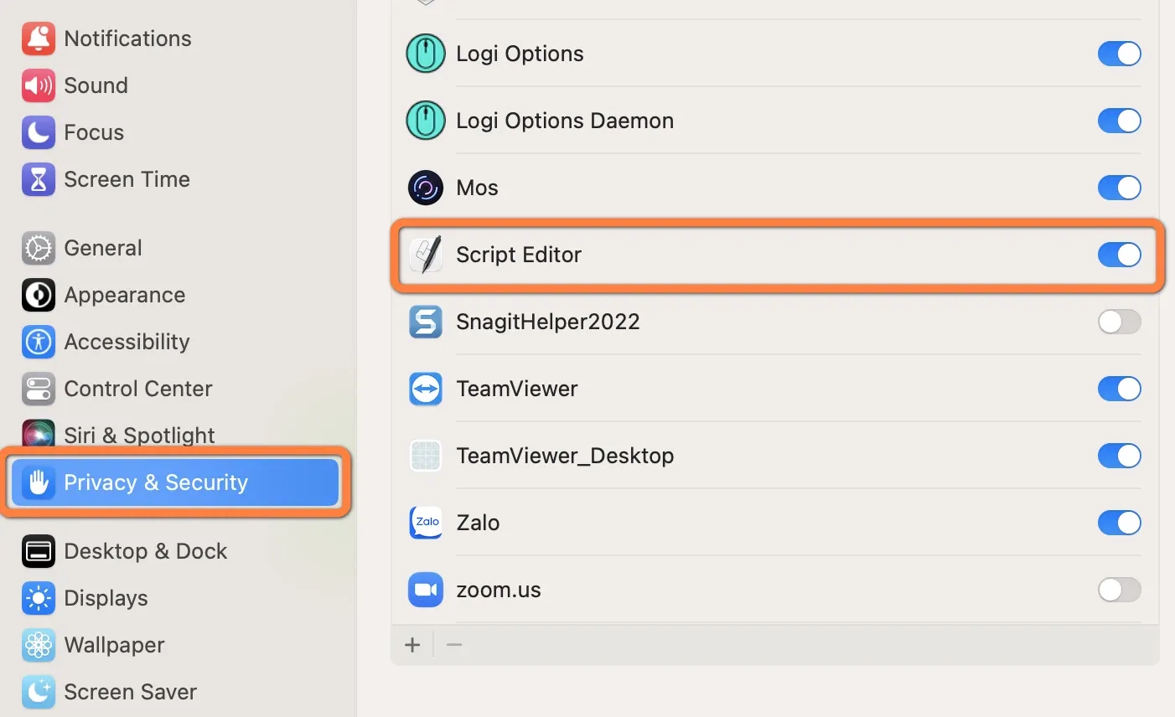Select the SnagitHelper2022 text label
Viewport: 1175px width, 717px height.
548,322
